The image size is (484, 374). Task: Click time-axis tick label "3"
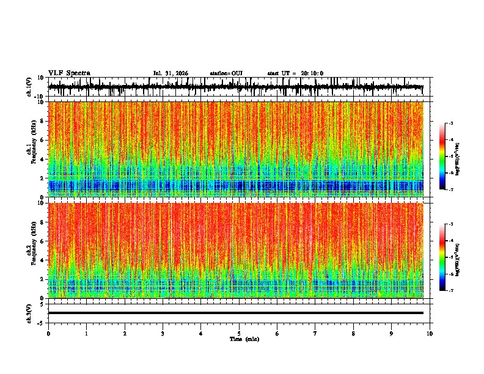[x=163, y=334]
